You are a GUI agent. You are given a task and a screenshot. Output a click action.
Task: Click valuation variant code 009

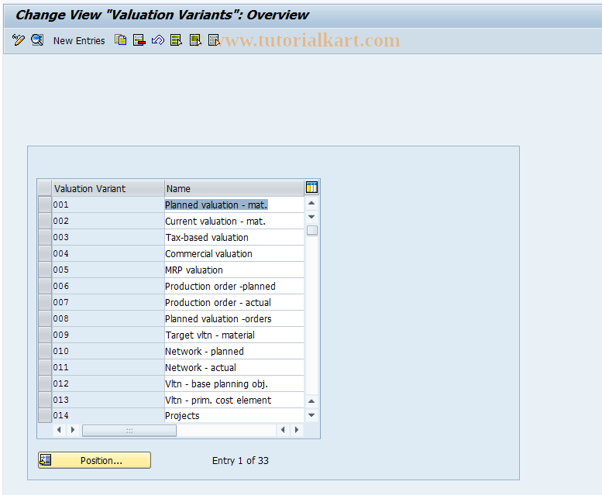(61, 335)
